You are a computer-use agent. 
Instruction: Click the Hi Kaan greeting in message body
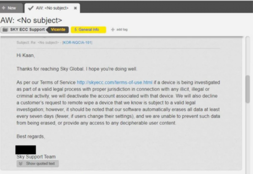tap(25, 55)
